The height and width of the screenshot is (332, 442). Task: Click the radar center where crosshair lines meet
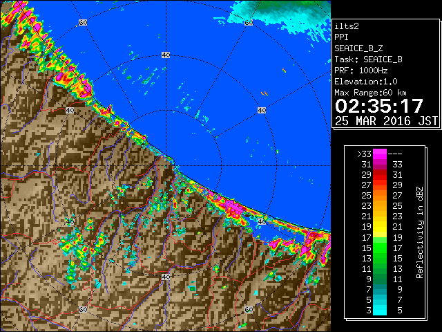(166, 166)
